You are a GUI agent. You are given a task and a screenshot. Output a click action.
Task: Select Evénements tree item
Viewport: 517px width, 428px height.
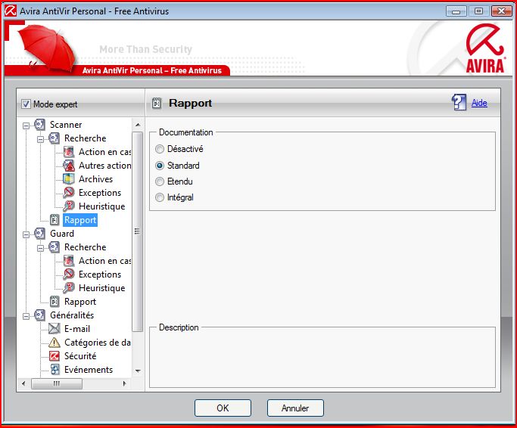click(89, 370)
